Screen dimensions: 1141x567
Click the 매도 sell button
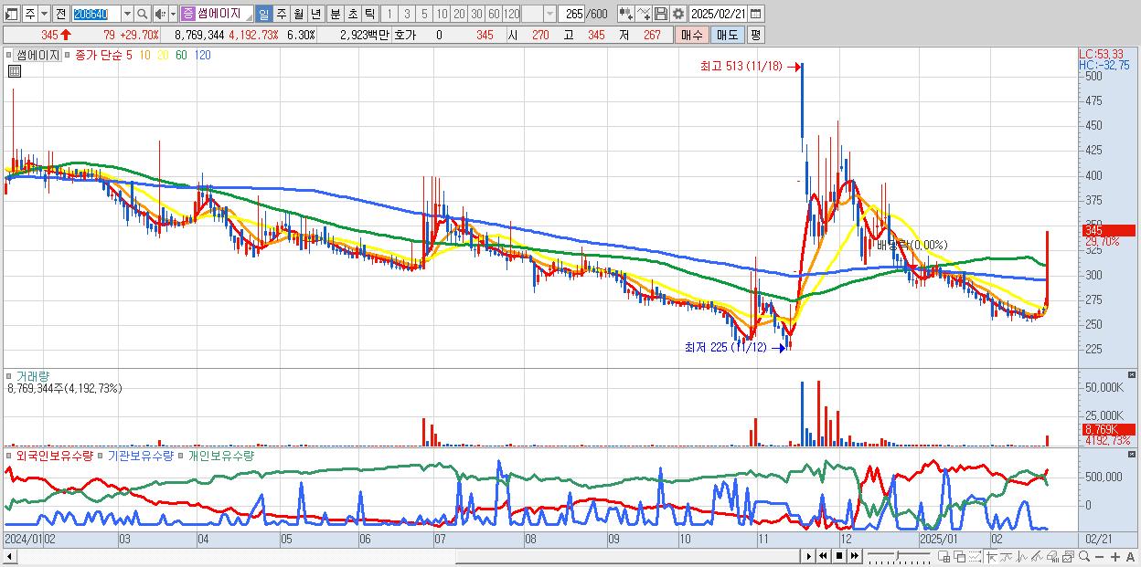click(727, 35)
